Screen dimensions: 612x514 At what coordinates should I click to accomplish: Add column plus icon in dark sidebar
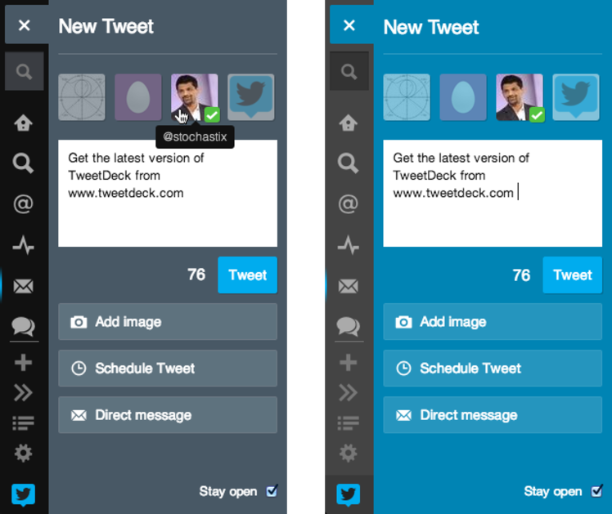tap(24, 362)
